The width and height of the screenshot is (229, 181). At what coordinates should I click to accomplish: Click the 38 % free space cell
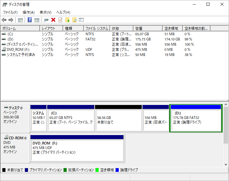pyautogui.click(x=188, y=55)
